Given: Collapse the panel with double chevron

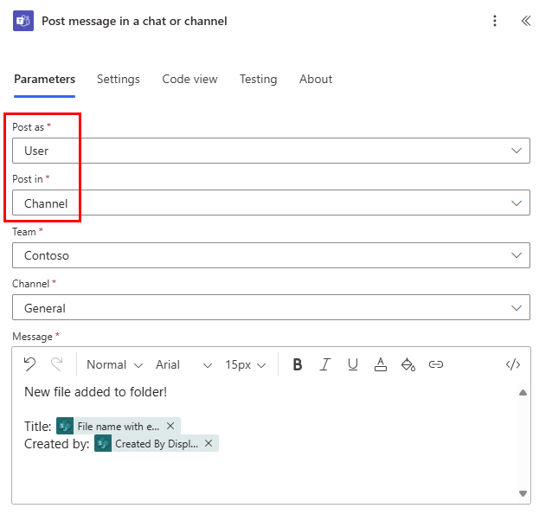Looking at the screenshot, I should pyautogui.click(x=526, y=21).
